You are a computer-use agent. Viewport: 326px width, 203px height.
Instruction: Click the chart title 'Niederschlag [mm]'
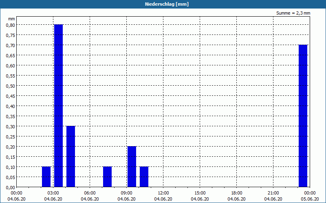(167, 4)
